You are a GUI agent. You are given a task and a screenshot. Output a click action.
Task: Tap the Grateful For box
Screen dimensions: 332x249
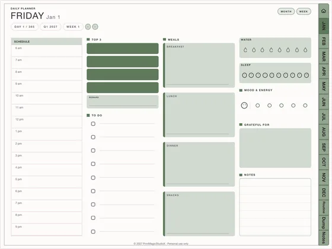pyautogui.click(x=275, y=148)
